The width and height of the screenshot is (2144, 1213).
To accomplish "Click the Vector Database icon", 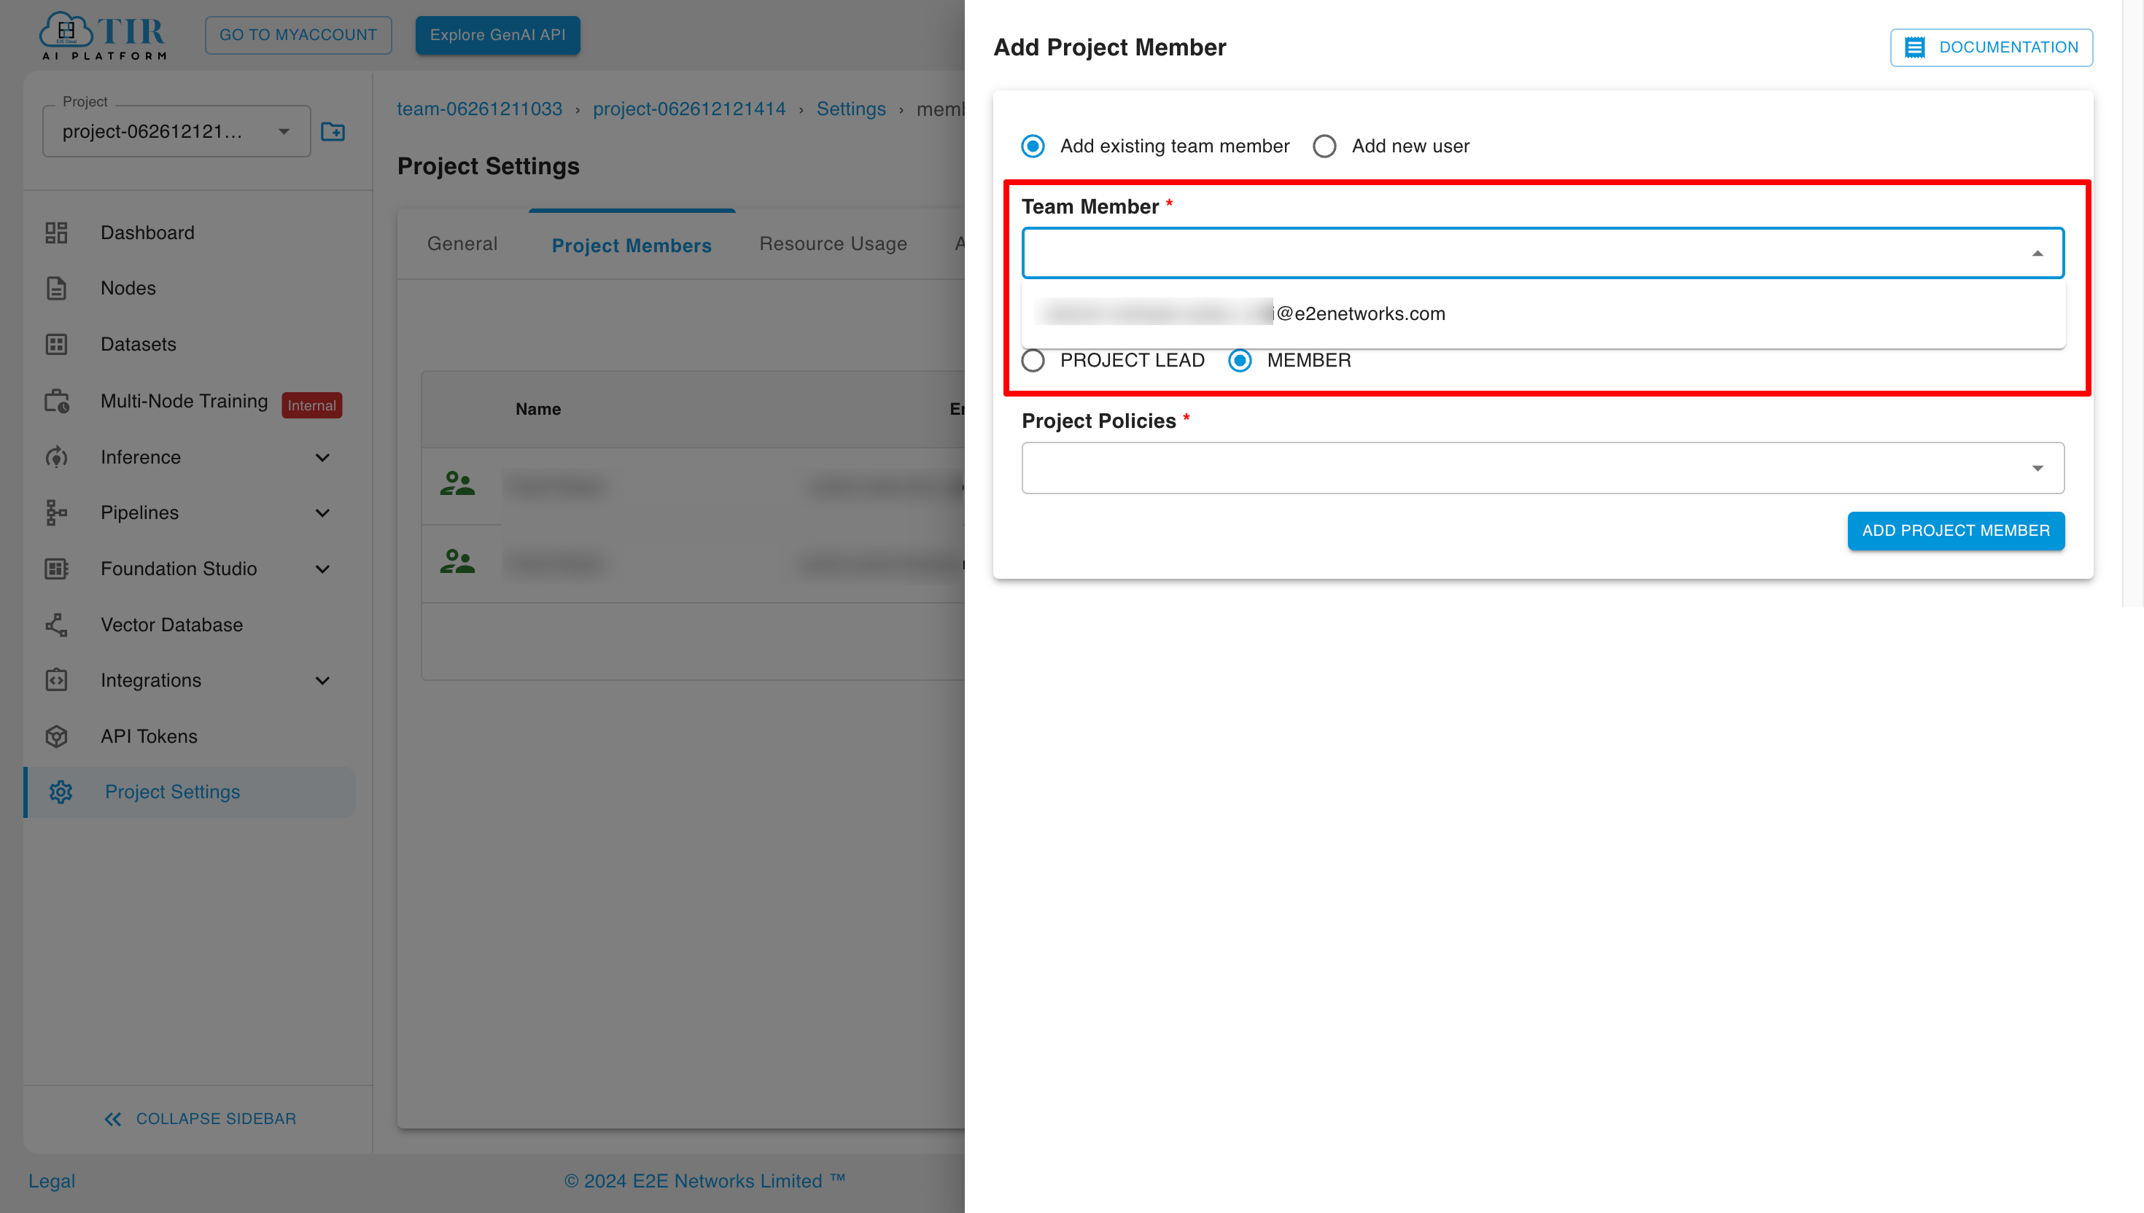I will coord(56,625).
